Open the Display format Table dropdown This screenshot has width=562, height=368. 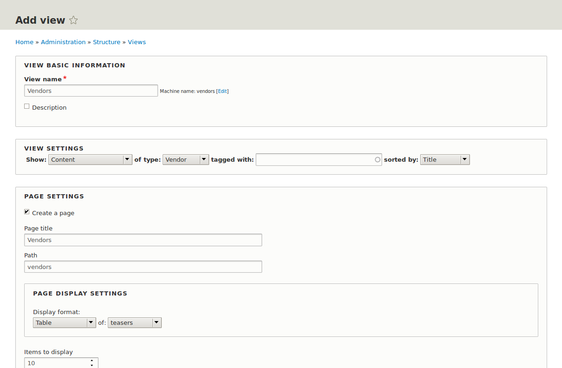point(64,322)
